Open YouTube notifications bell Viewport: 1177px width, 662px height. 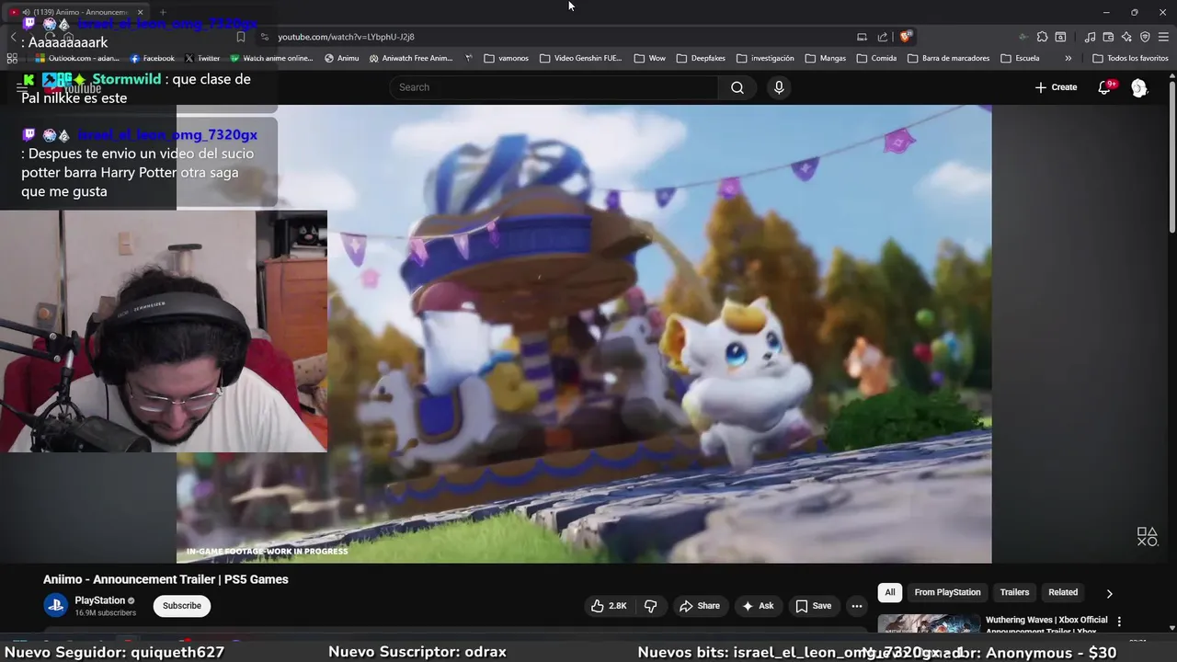click(x=1105, y=87)
